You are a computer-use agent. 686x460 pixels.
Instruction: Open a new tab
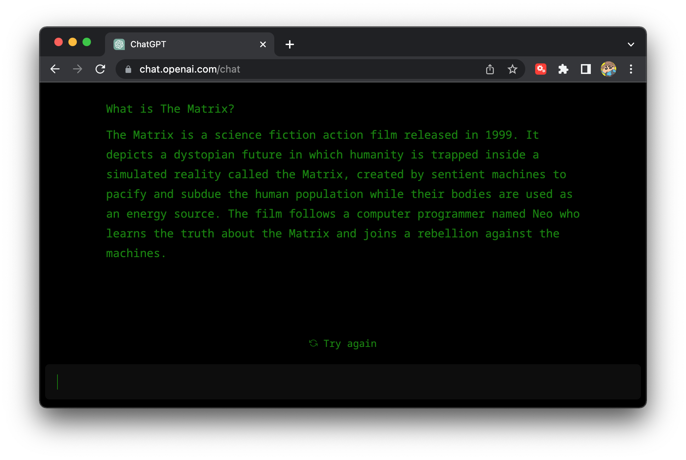[x=289, y=44]
